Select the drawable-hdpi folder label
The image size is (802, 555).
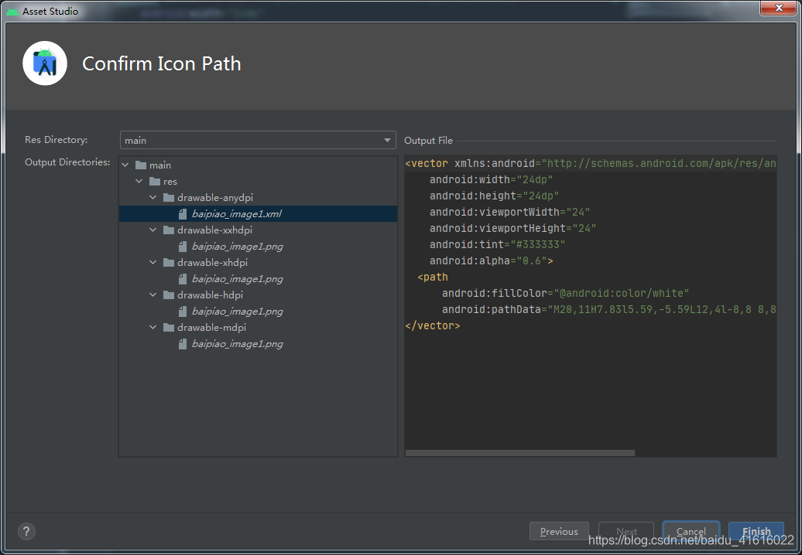coord(211,295)
